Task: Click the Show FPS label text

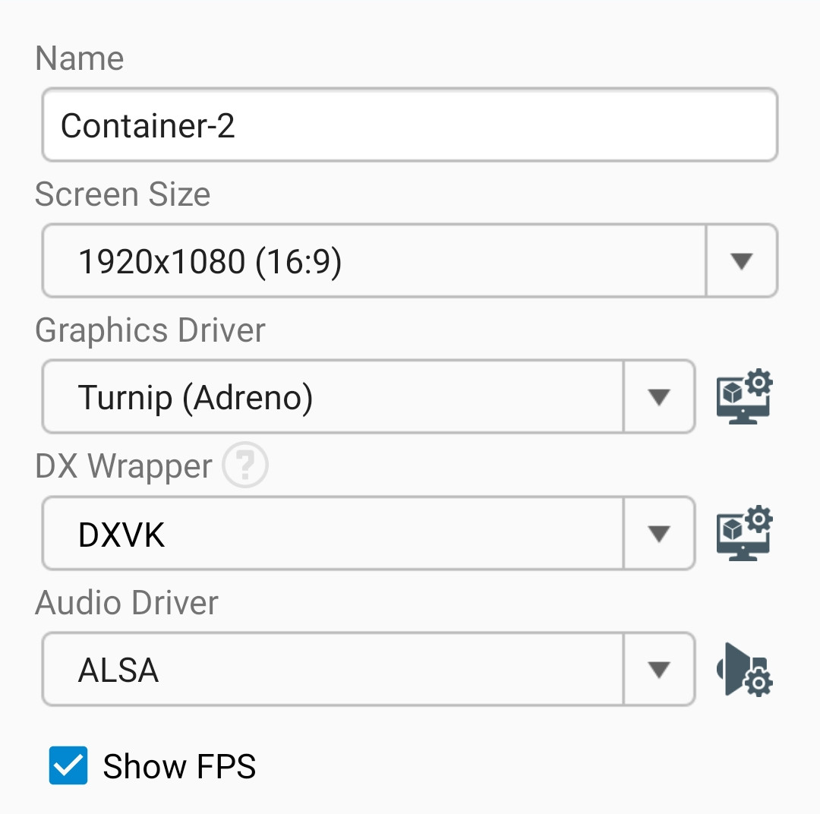Action: click(179, 766)
